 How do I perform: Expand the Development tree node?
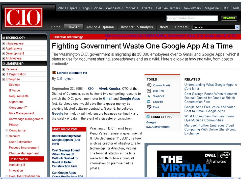point(4,54)
